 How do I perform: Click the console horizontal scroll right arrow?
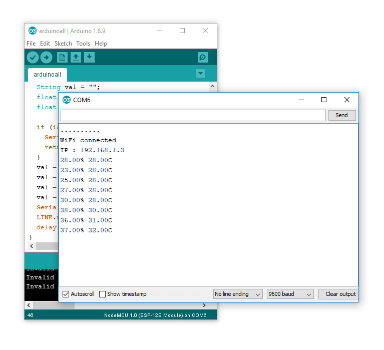[x=204, y=305]
